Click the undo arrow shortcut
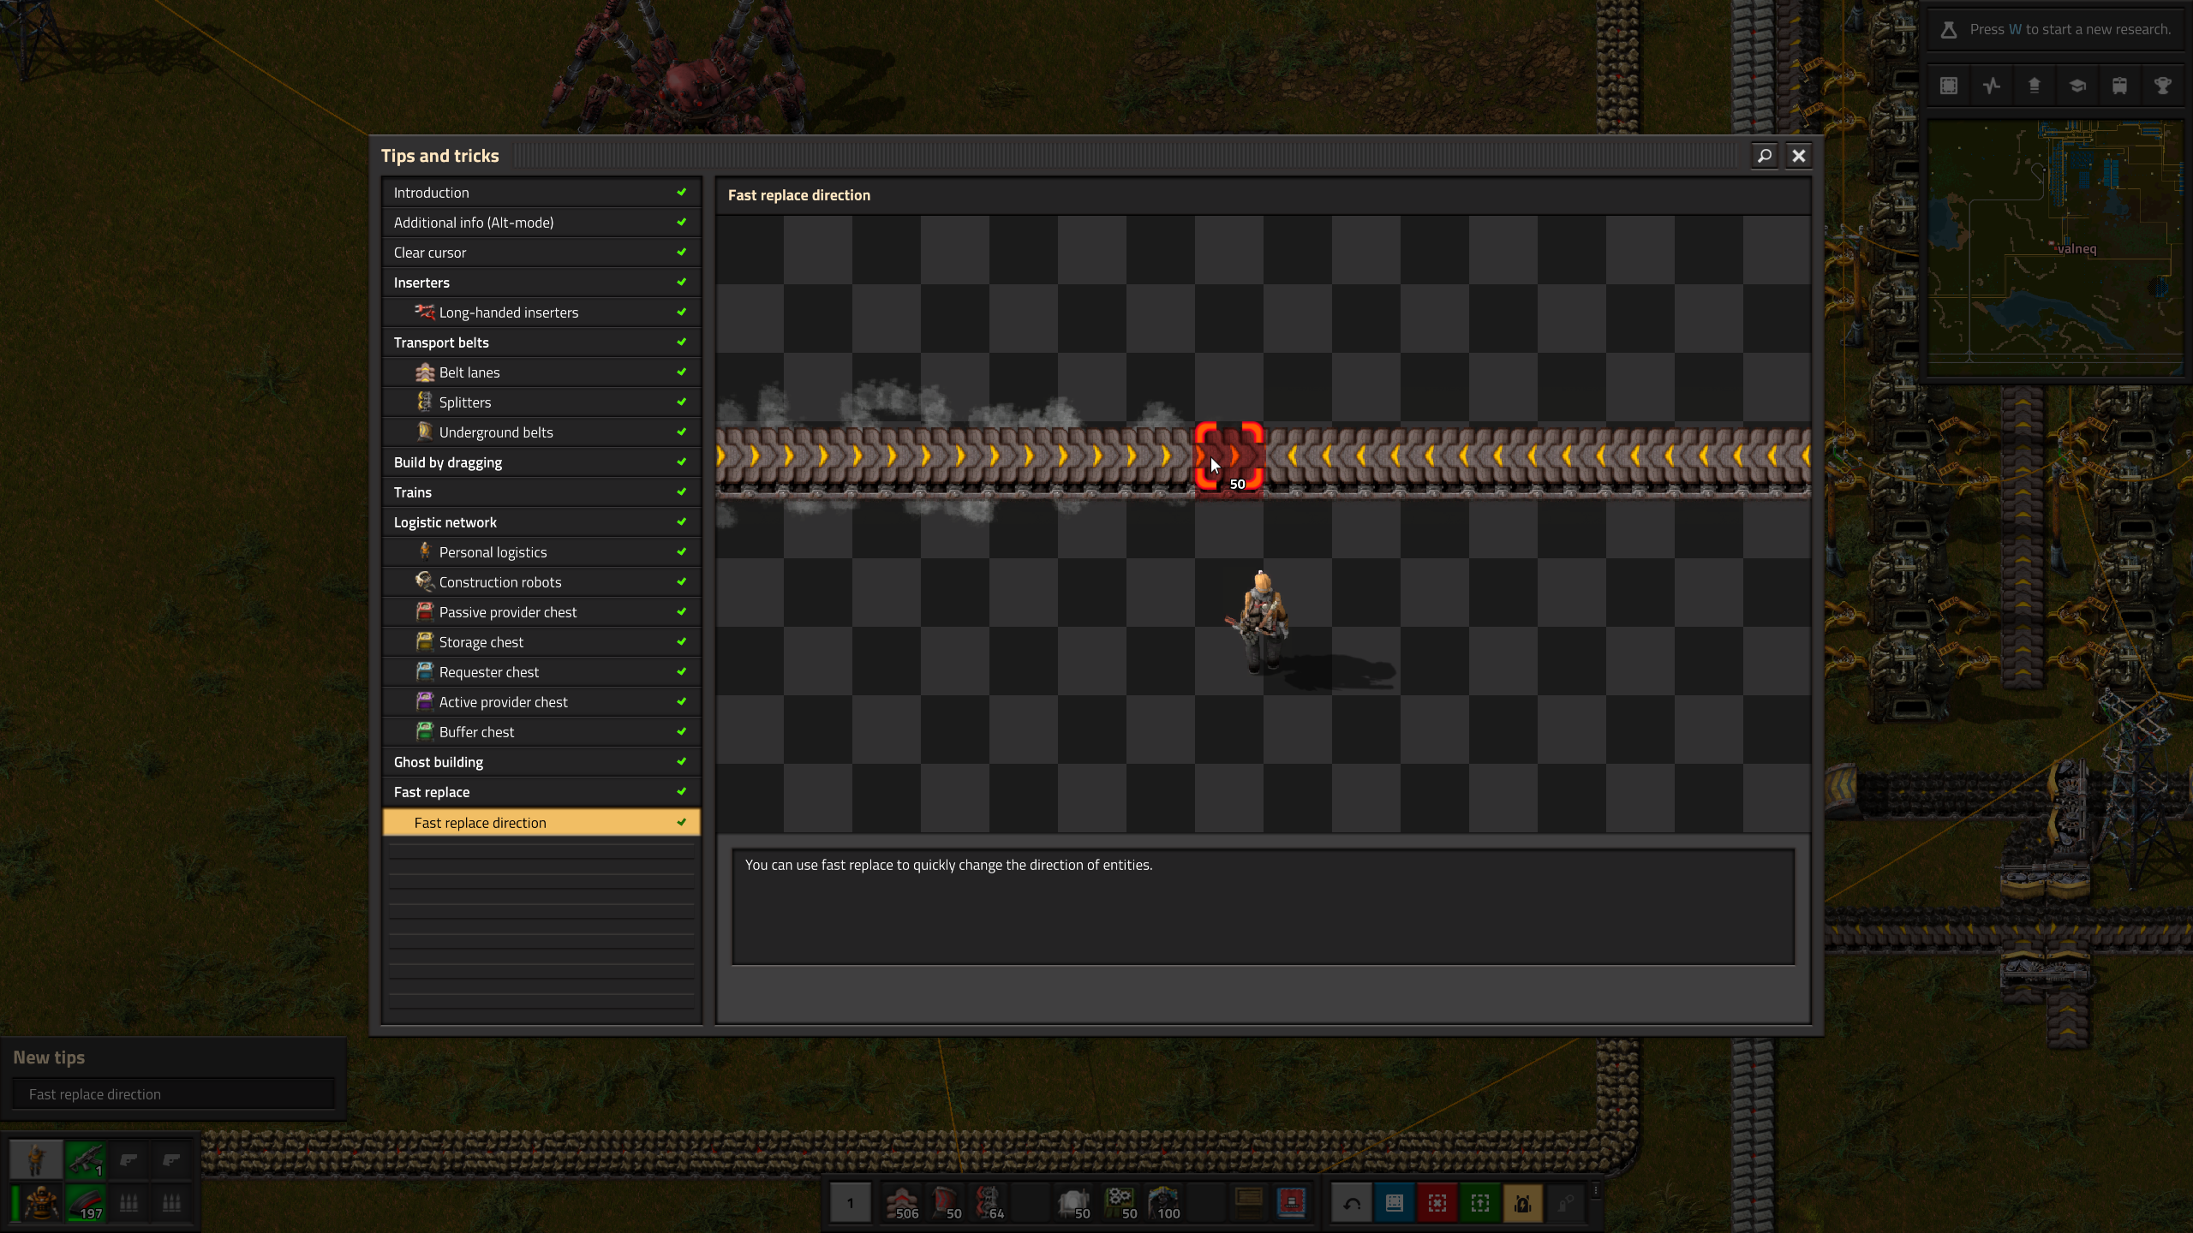This screenshot has height=1233, width=2193. [1352, 1203]
